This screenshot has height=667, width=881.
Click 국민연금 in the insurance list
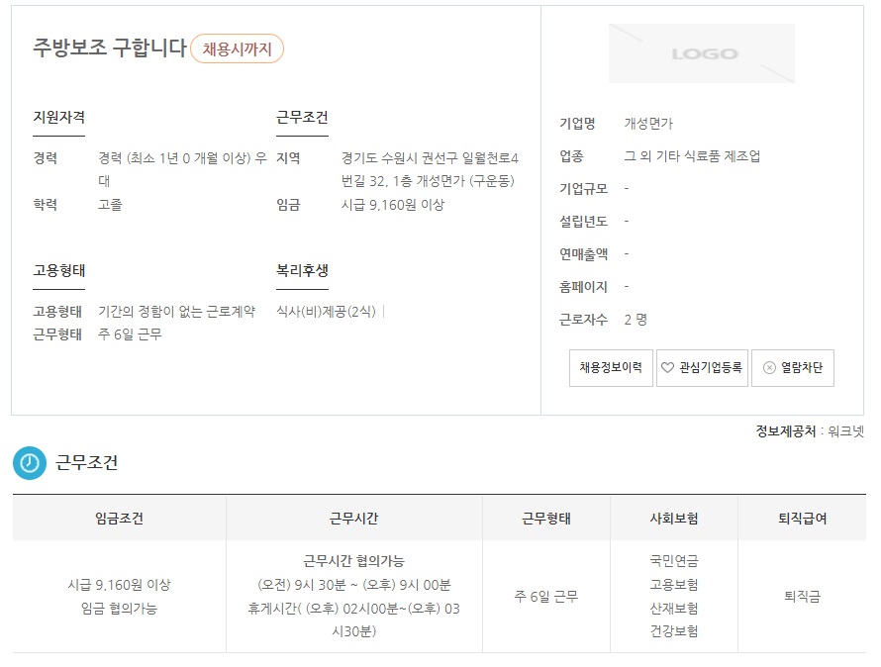pos(673,560)
